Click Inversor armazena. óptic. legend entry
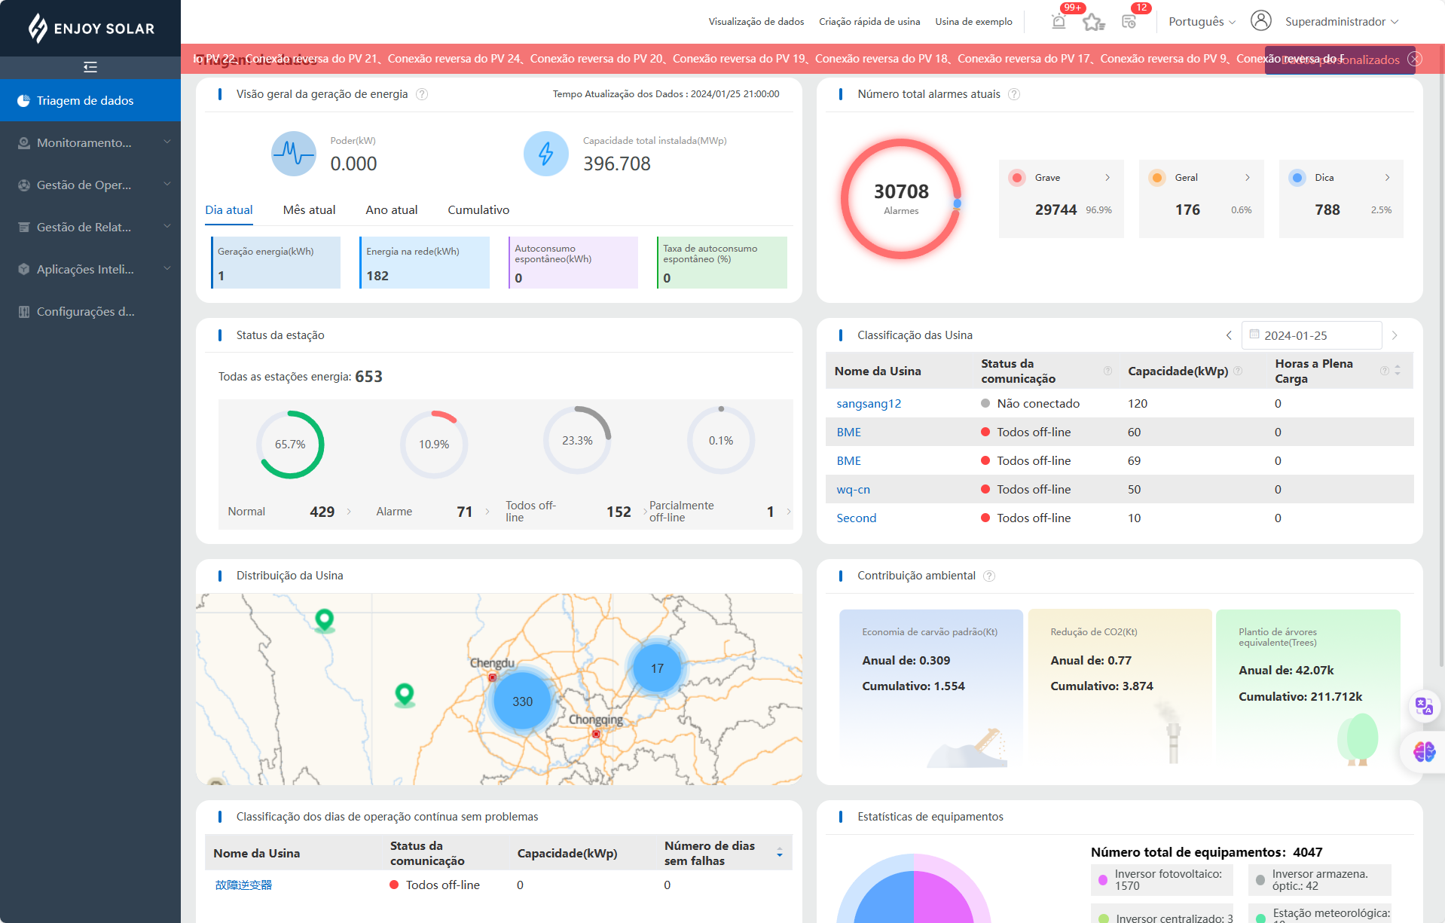This screenshot has height=923, width=1445. point(1319,880)
